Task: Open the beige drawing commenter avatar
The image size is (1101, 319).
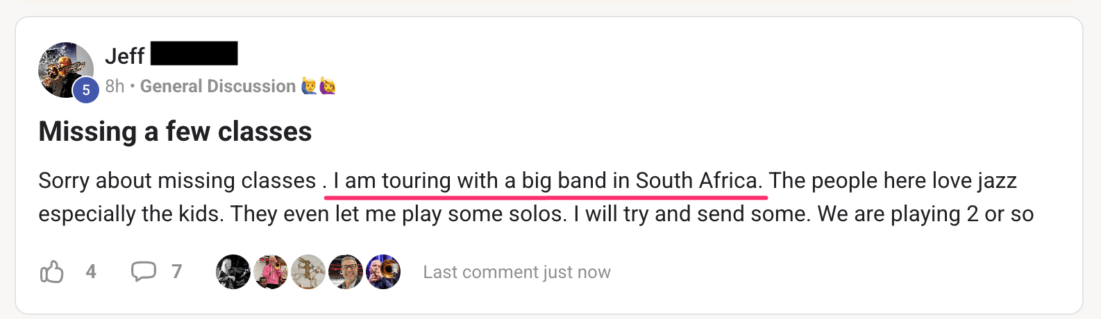Action: (308, 272)
